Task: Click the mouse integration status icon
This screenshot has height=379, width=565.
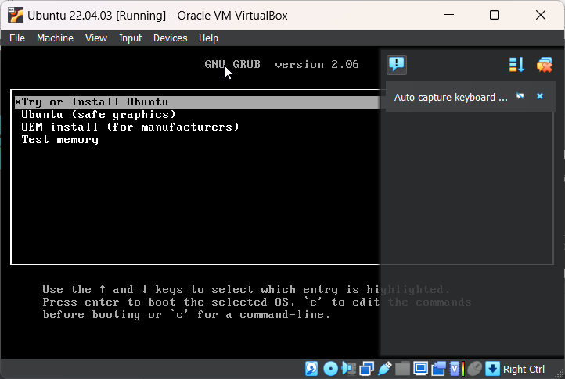Action: [x=474, y=369]
